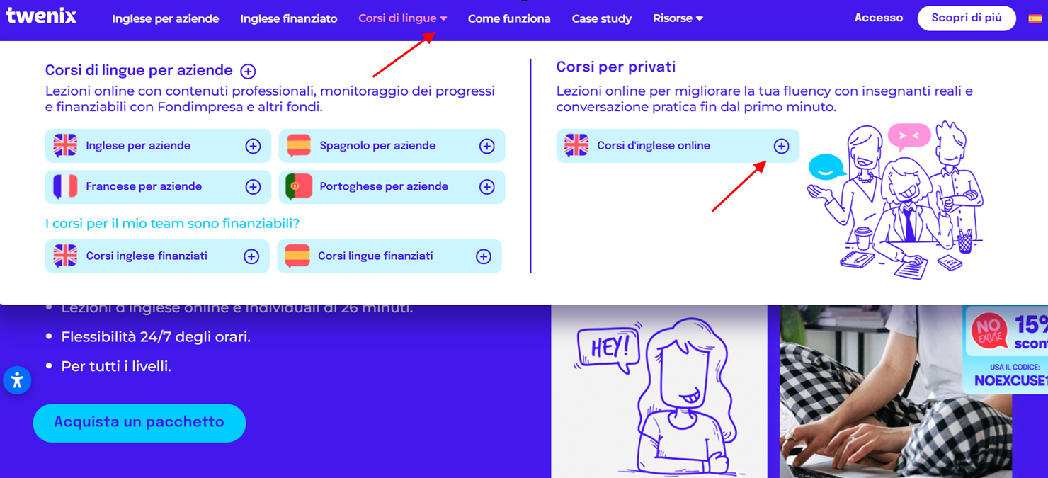Click plus icon beside Corsi di lingue per aziende
The image size is (1048, 478).
pos(248,71)
